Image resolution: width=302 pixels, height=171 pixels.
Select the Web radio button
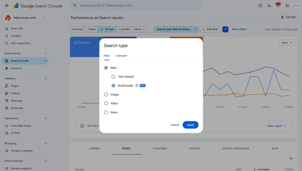tap(106, 68)
